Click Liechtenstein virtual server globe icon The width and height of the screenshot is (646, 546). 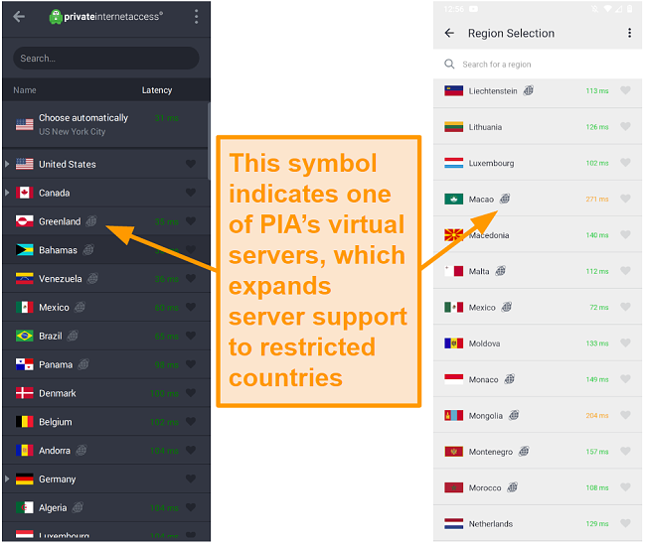(528, 90)
